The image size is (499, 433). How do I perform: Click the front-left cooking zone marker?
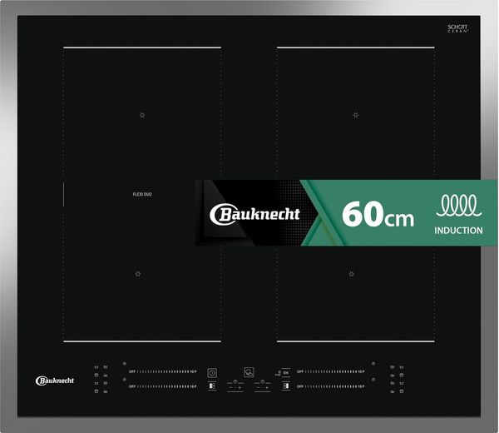click(138, 274)
